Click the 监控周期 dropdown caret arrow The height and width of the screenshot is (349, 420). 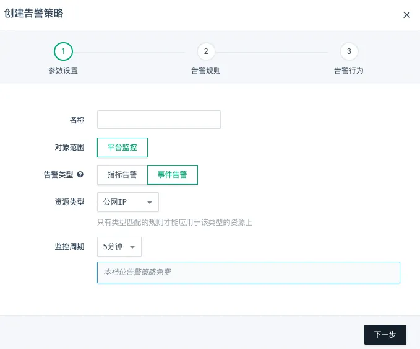pyautogui.click(x=132, y=247)
